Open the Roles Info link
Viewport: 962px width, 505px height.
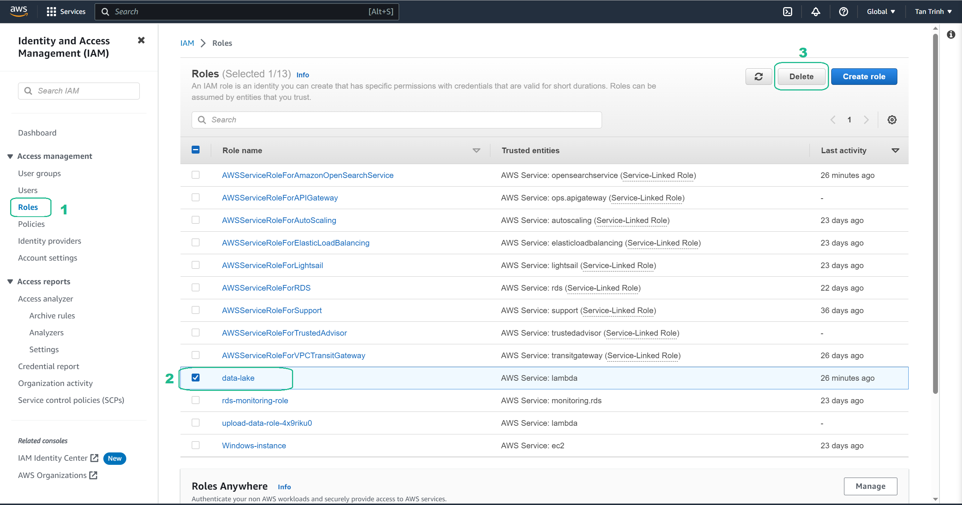(303, 75)
